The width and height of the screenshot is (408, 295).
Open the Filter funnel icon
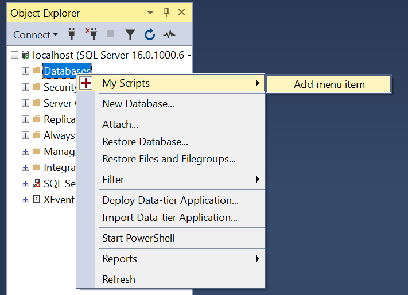[x=130, y=34]
